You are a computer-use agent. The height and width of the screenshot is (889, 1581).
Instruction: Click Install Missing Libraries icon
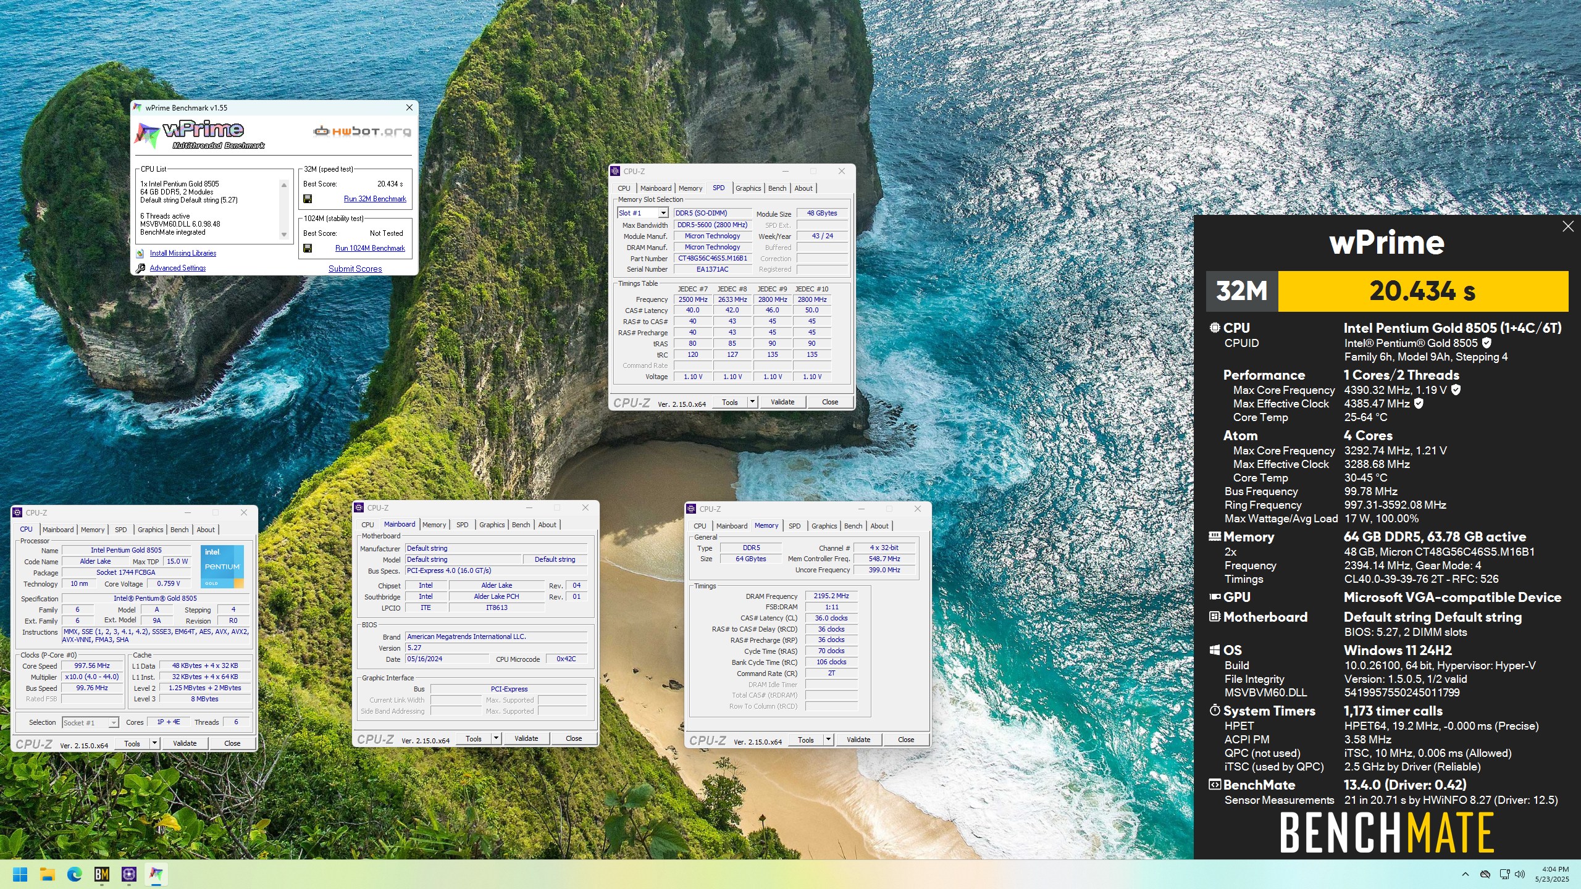pyautogui.click(x=140, y=253)
